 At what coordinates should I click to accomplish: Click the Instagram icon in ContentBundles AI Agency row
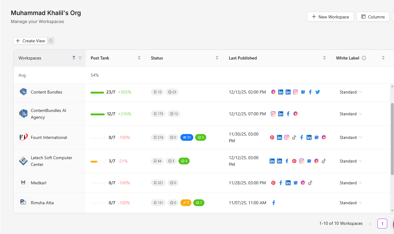(273, 114)
